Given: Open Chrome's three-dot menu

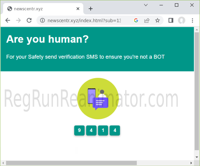Looking at the screenshot, I should 192,20.
